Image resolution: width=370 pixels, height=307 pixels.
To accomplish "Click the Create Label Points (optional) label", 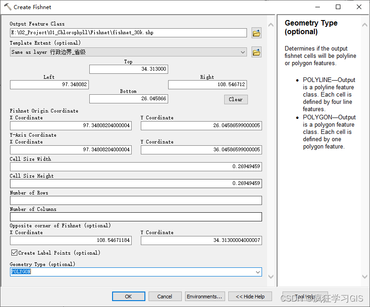I will (x=59, y=253).
